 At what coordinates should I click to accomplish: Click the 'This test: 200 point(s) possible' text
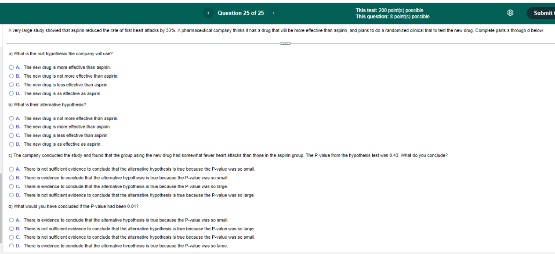pyautogui.click(x=389, y=10)
